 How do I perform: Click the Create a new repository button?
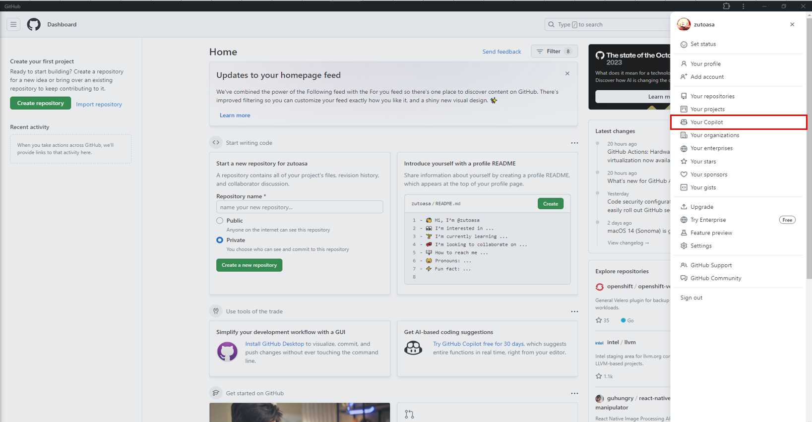click(x=249, y=265)
